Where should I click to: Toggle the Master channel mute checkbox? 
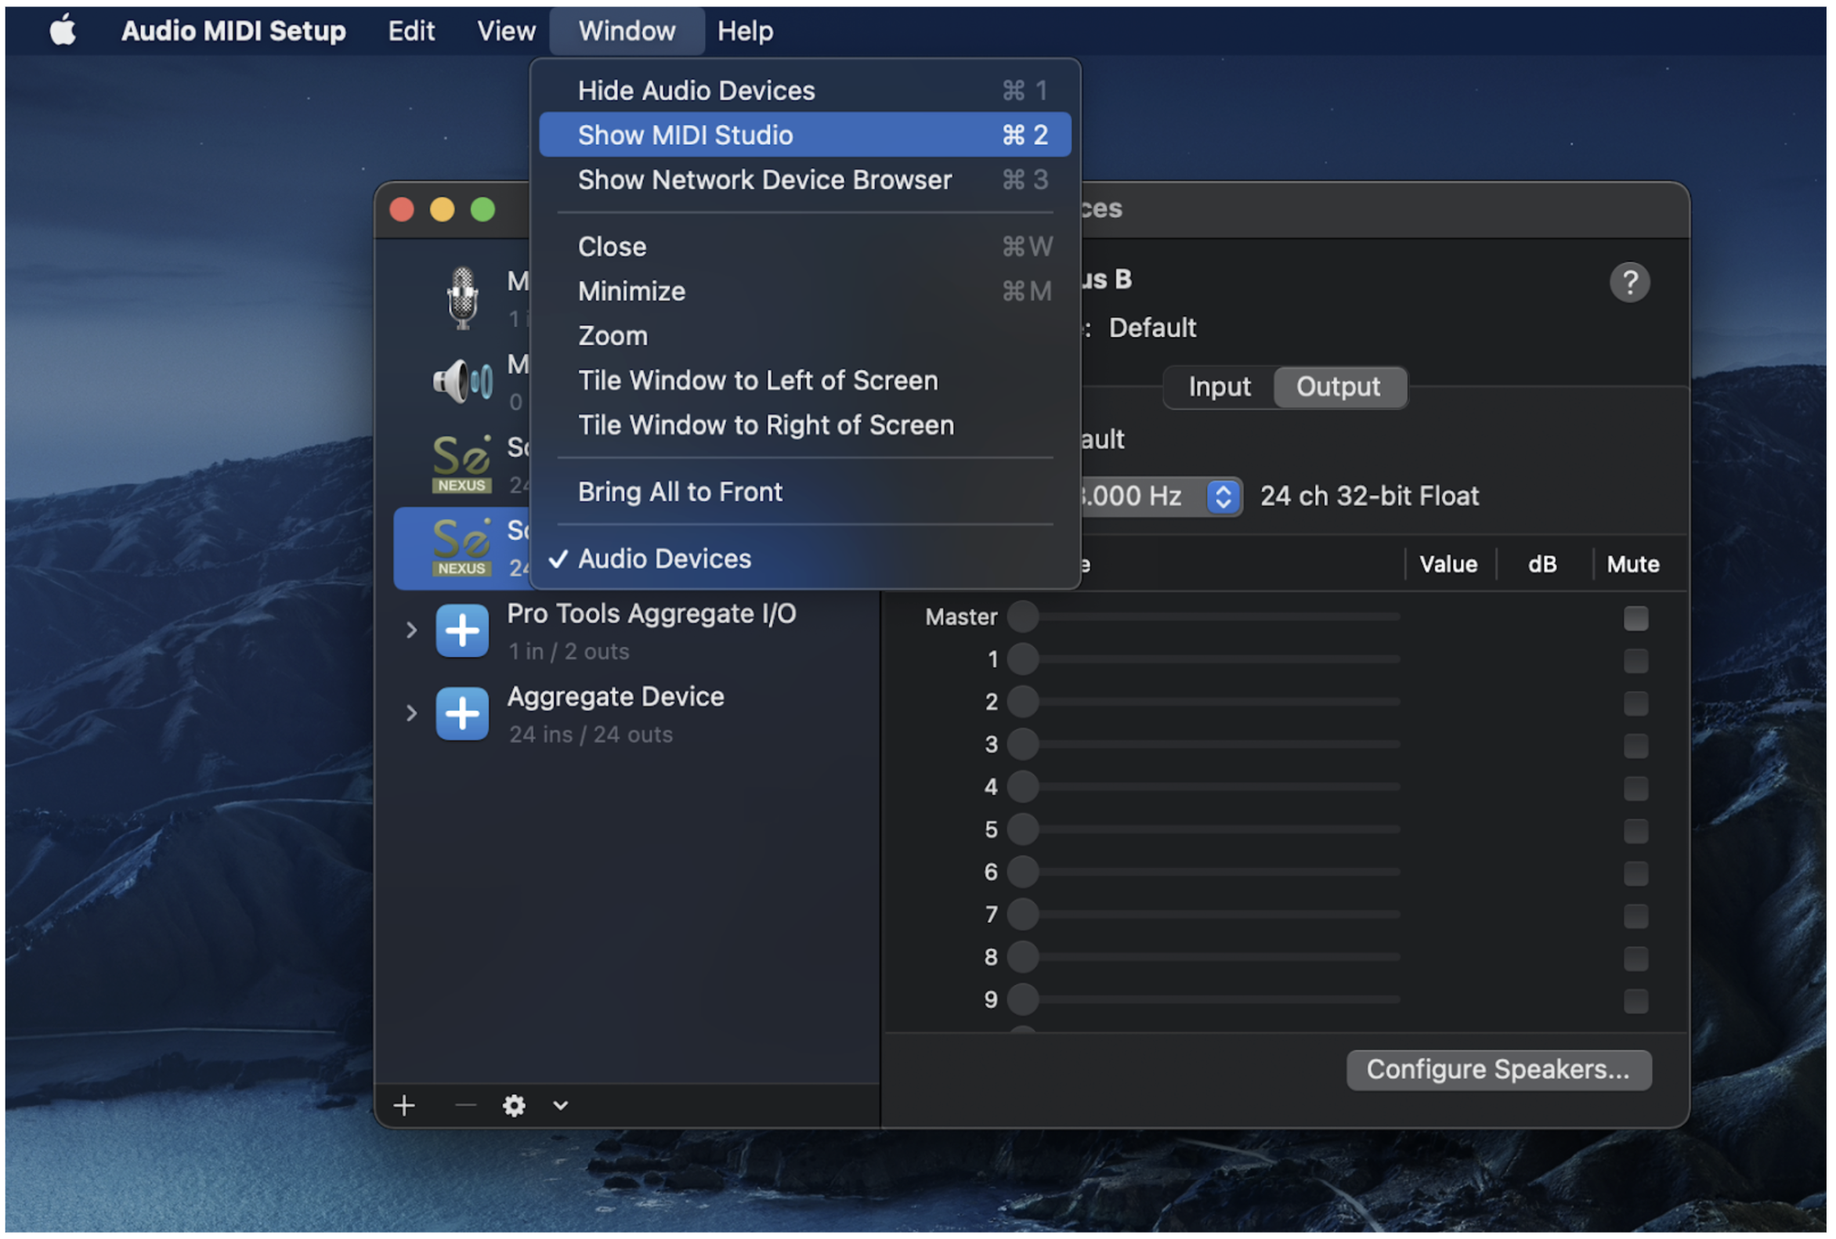tap(1635, 618)
